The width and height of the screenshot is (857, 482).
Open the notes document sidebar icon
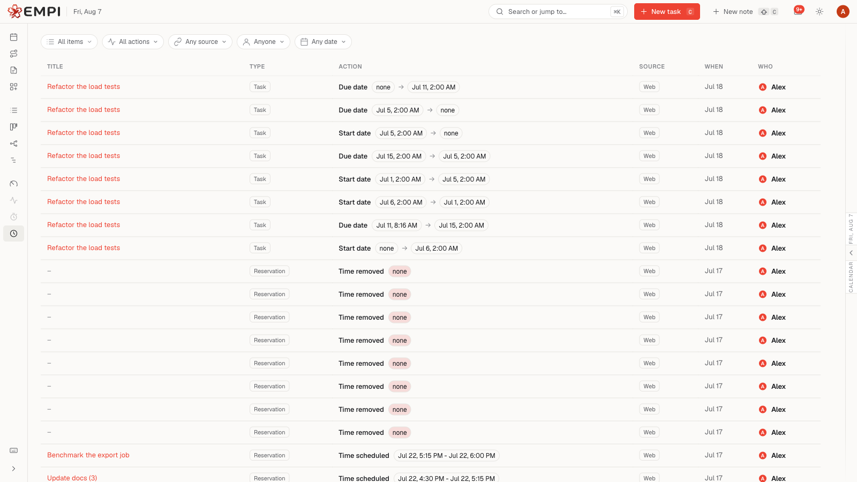point(14,70)
